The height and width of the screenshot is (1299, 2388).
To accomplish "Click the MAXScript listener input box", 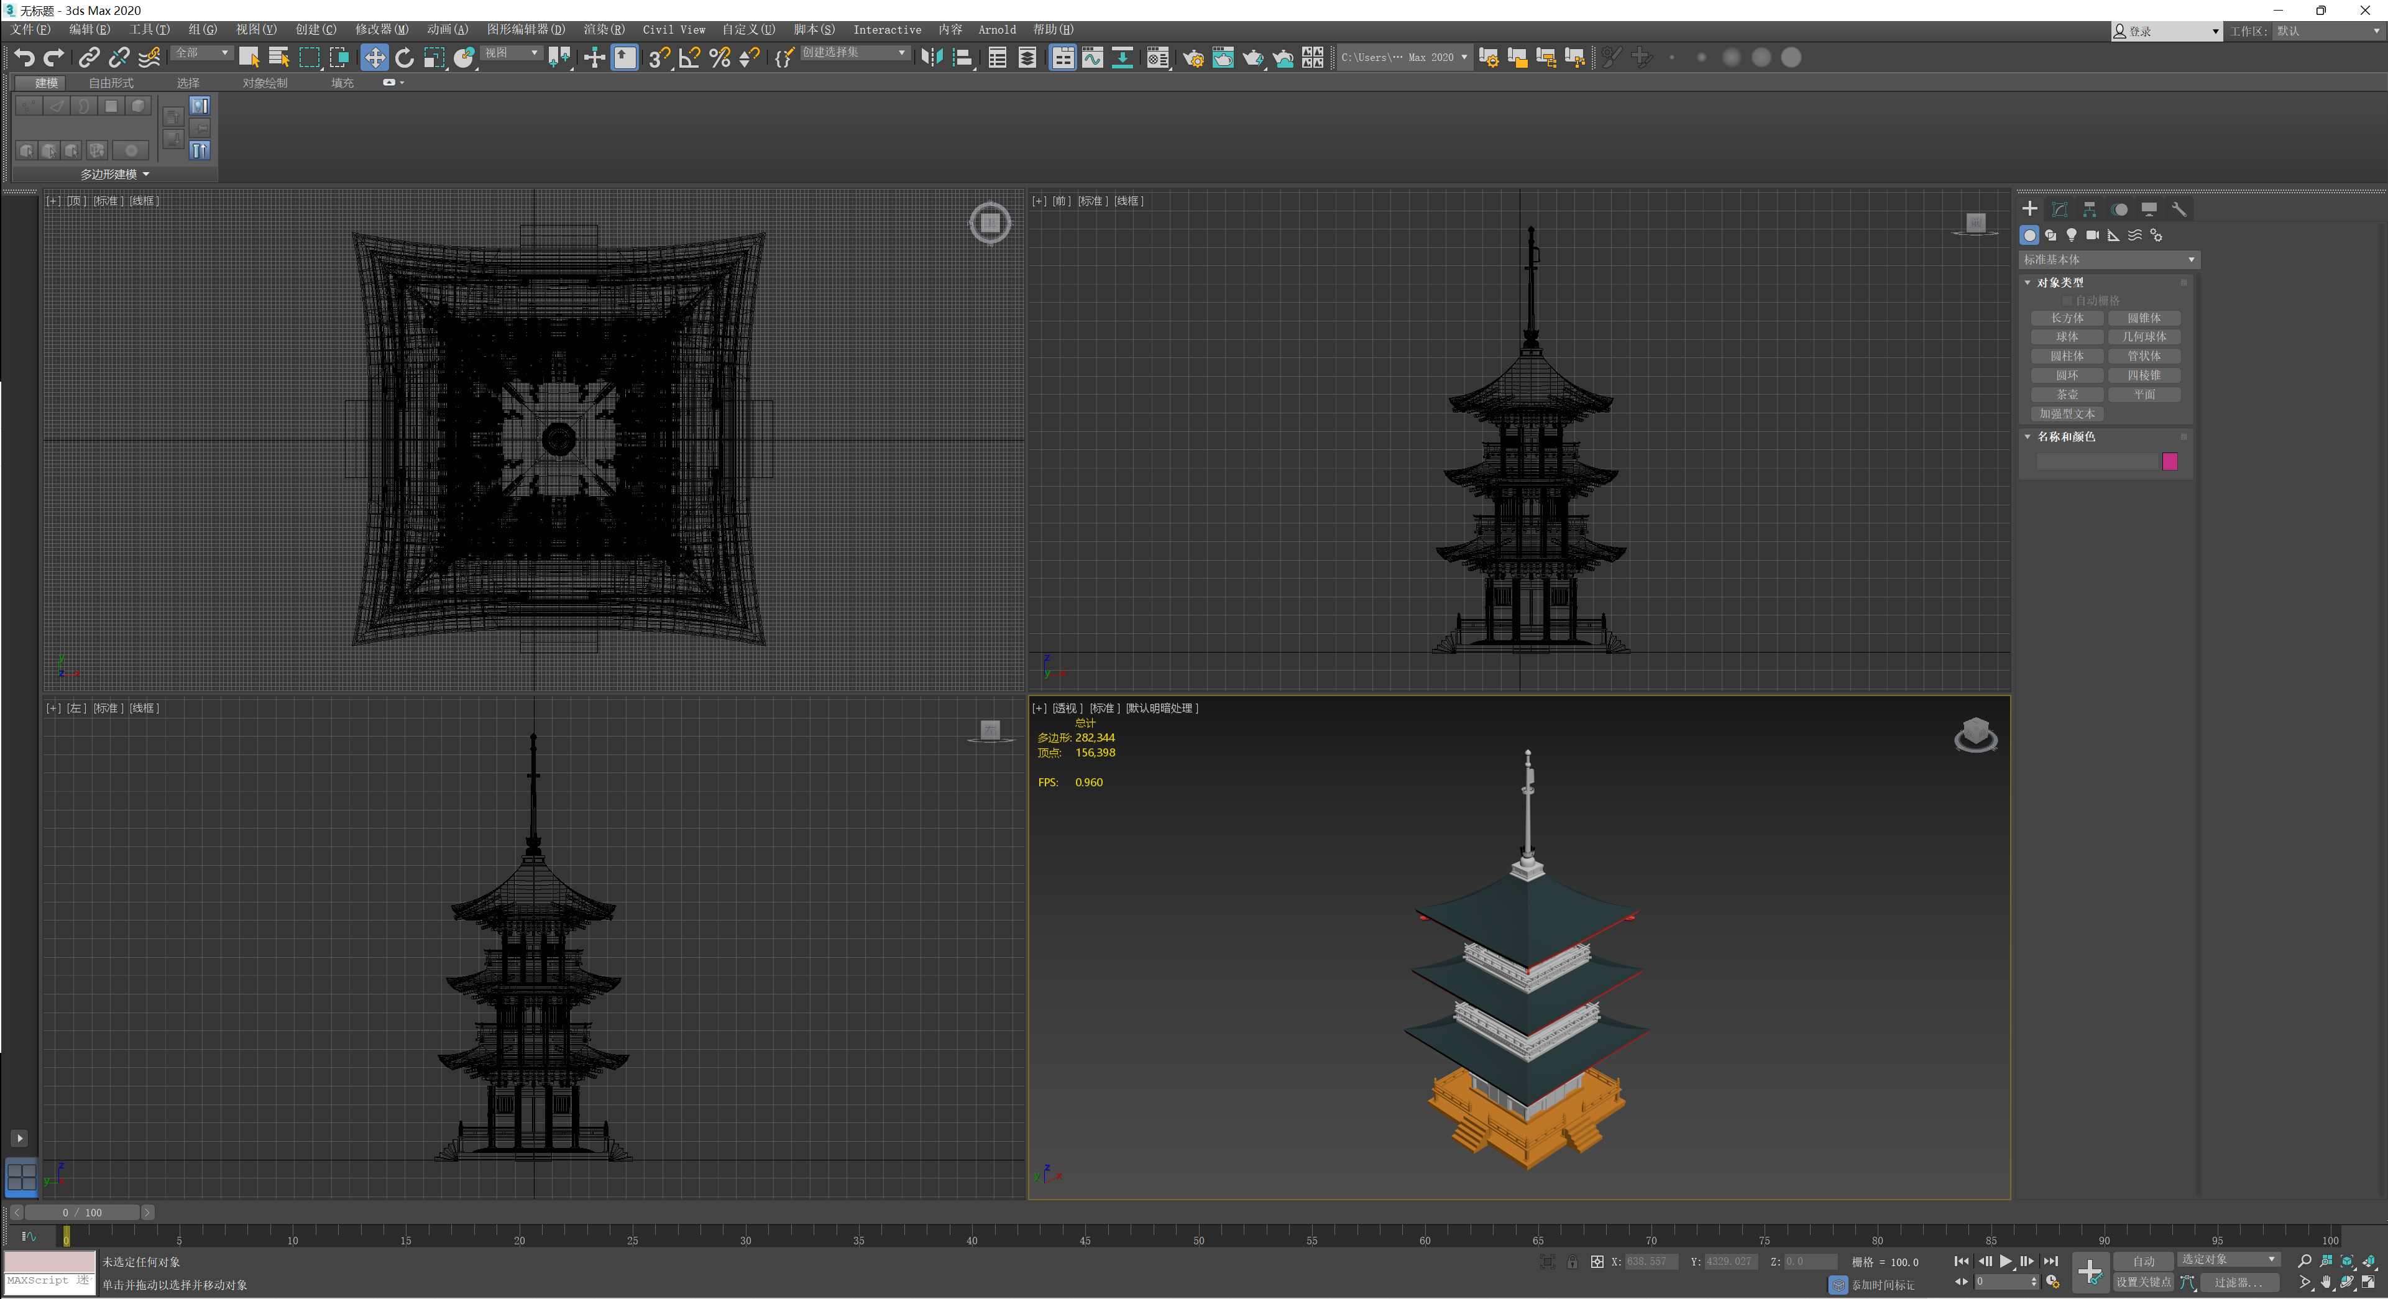I will tap(49, 1282).
